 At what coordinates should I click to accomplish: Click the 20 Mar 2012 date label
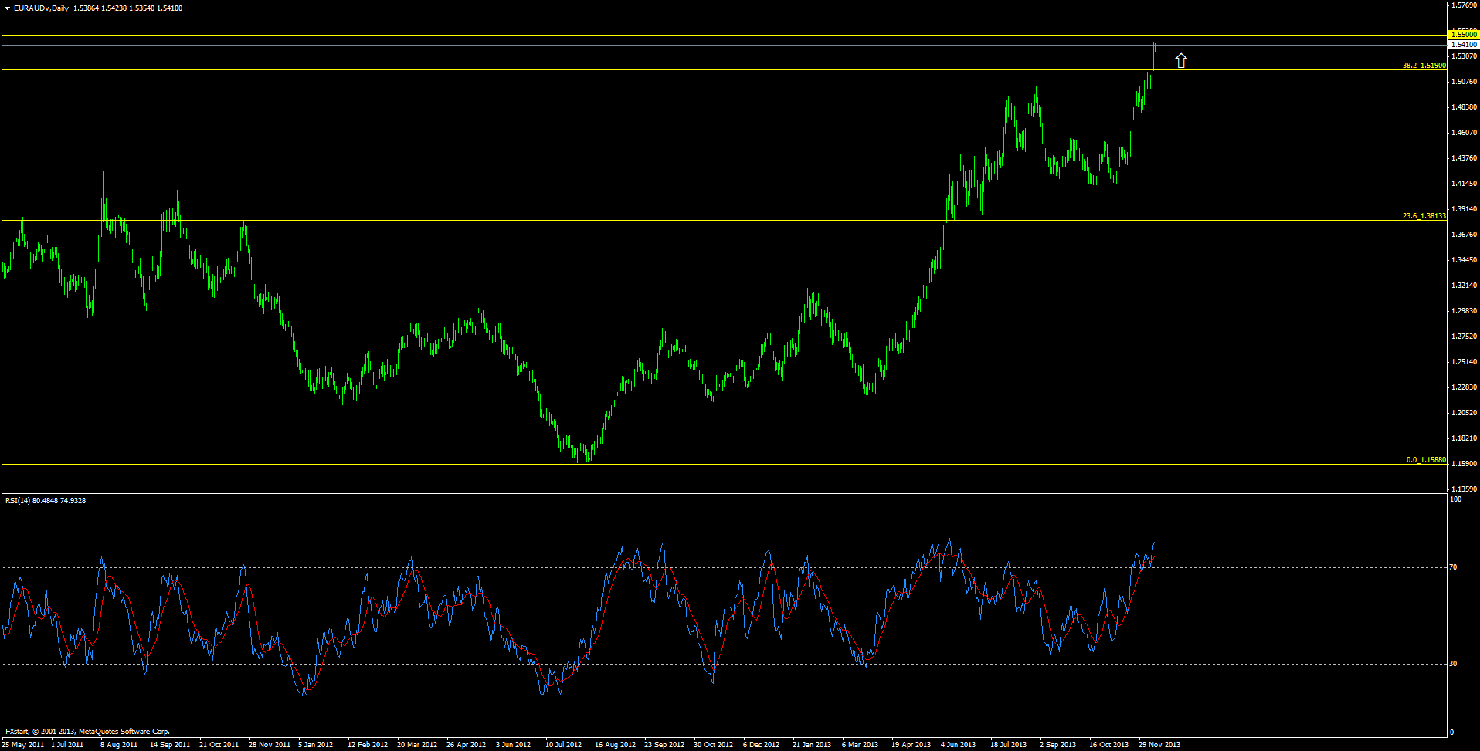pyautogui.click(x=417, y=745)
